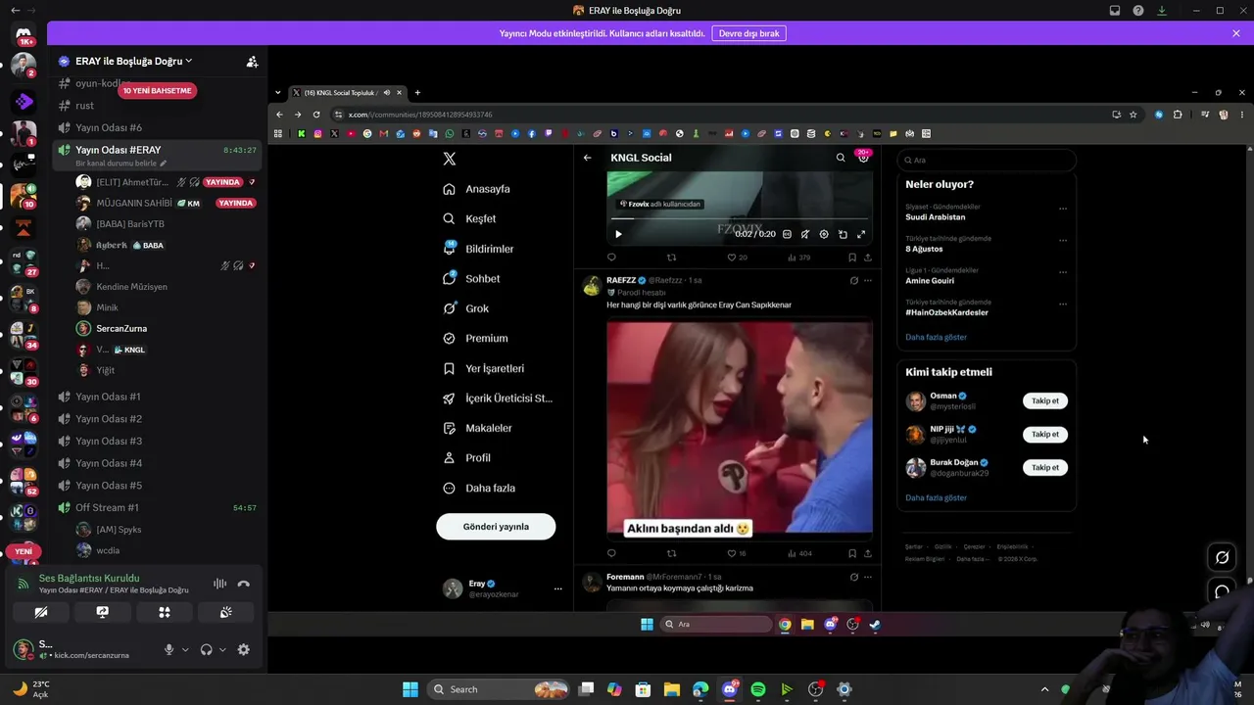Open more options for the Foremann post

(x=867, y=577)
